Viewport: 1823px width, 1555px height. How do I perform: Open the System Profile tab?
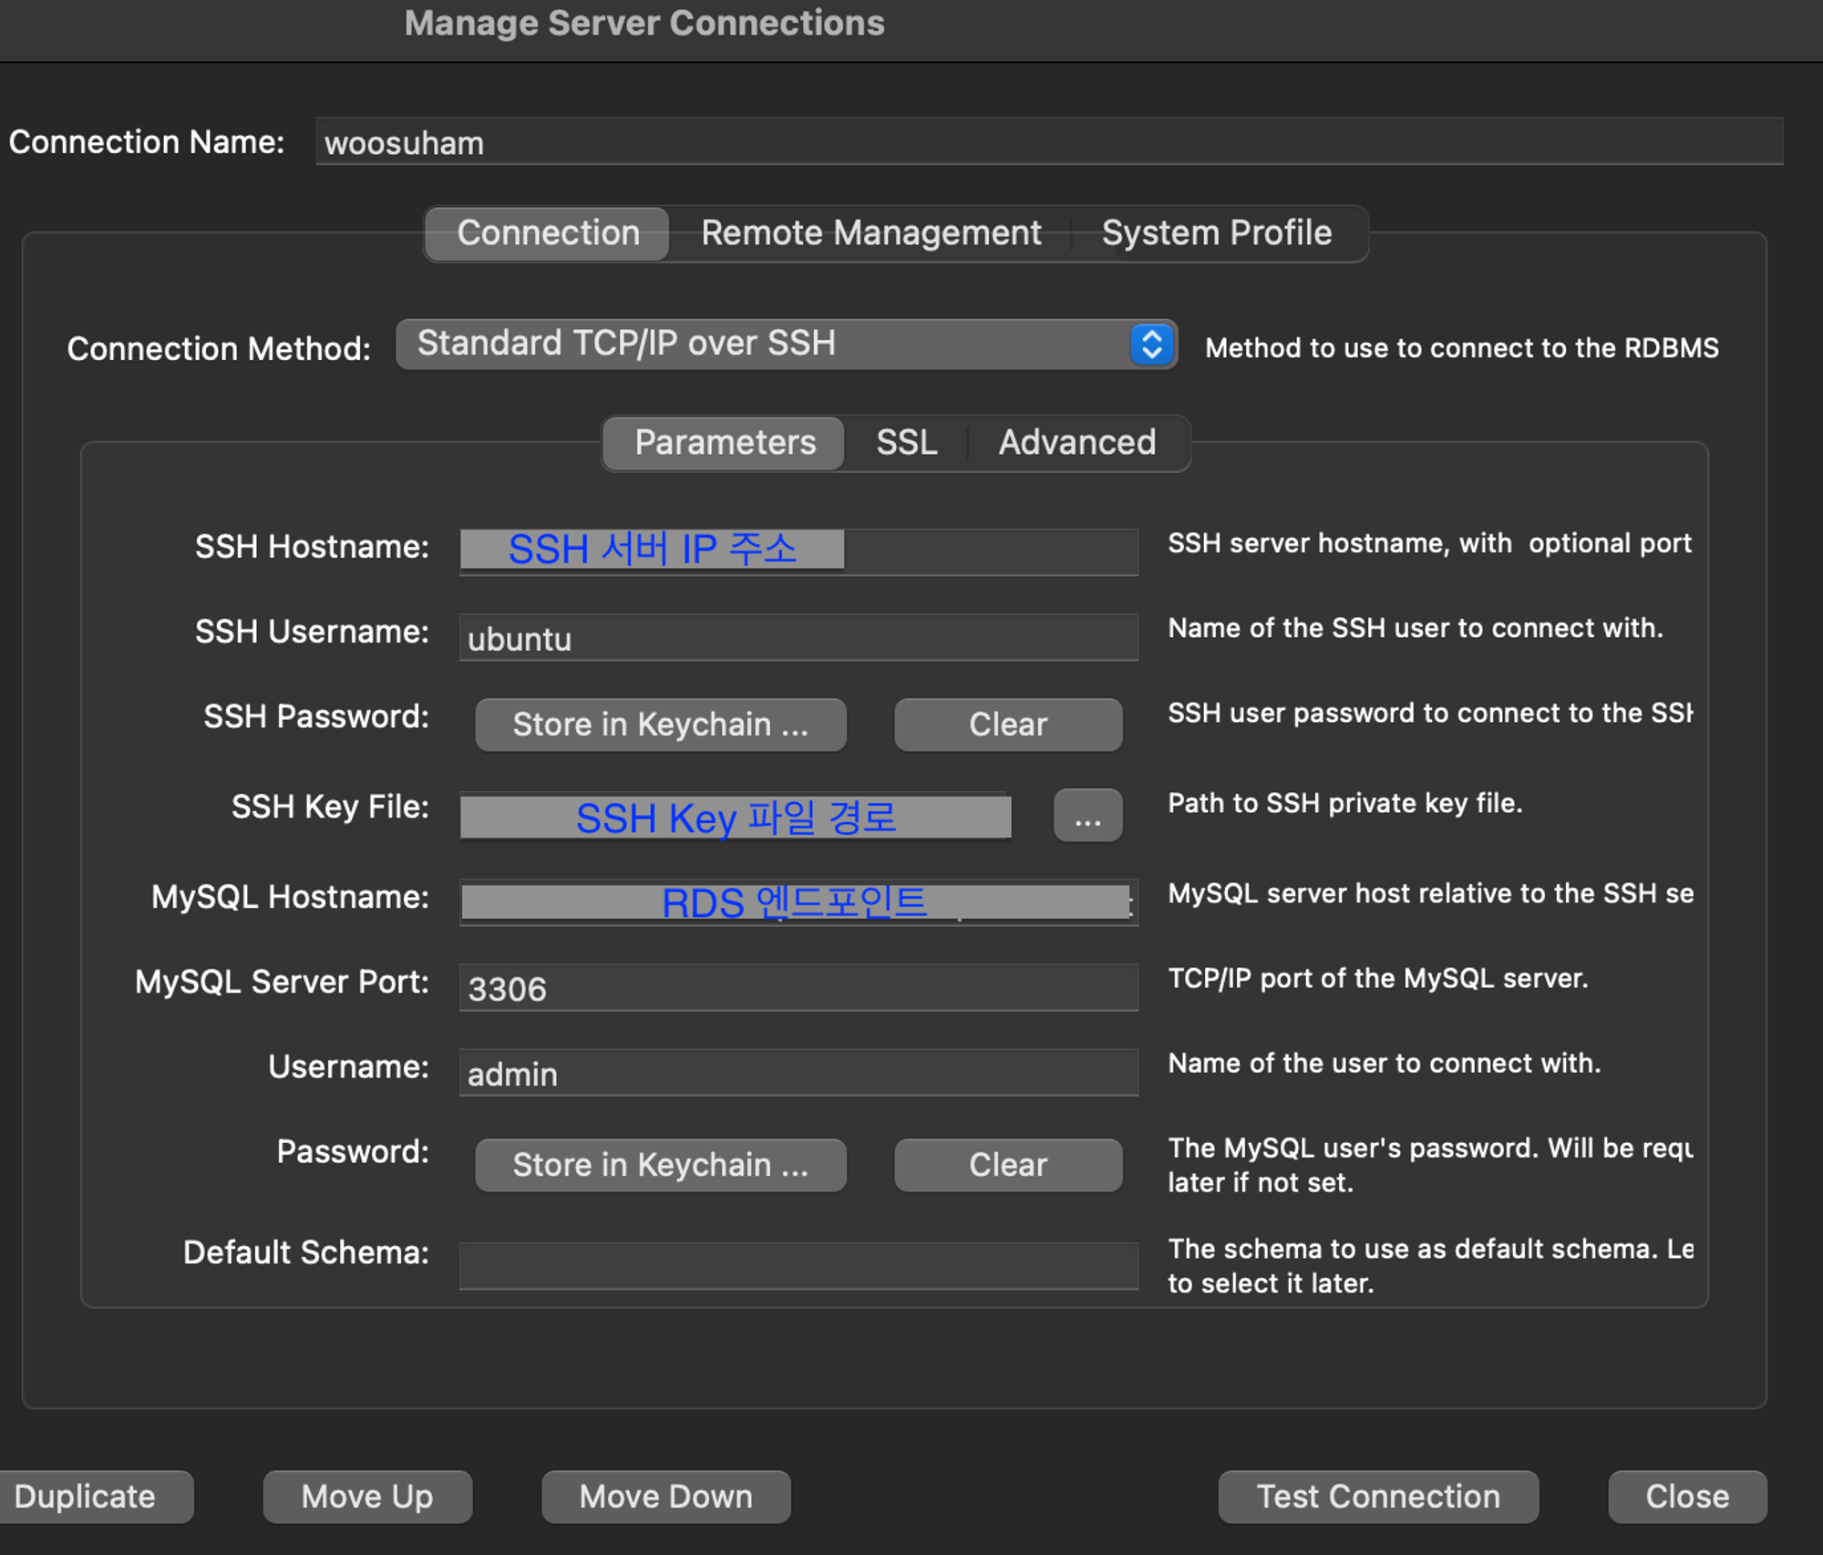tap(1216, 233)
